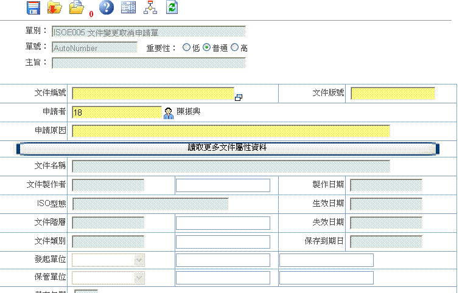Select the 高 importance radio button

click(x=234, y=47)
